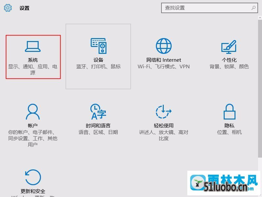Click the magnifier icon in search box

[x=253, y=8]
